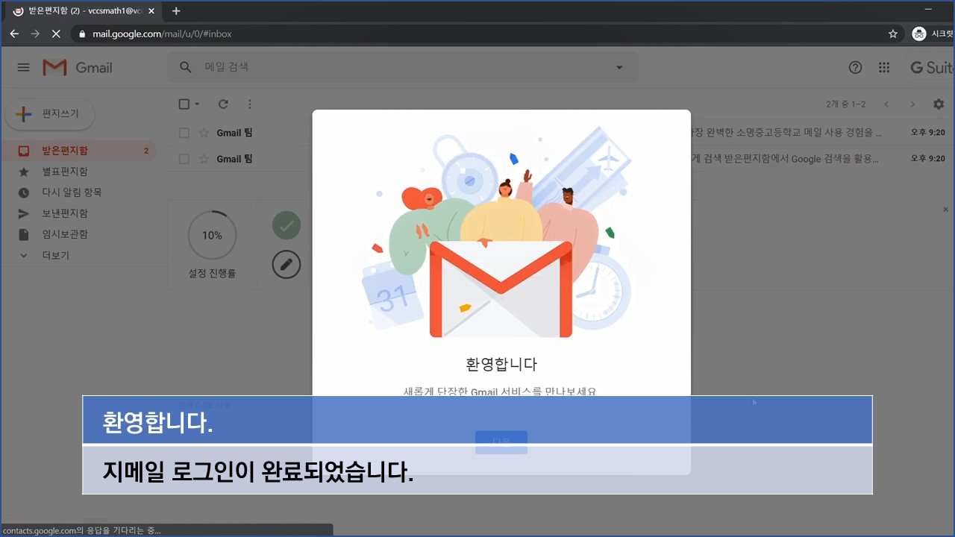Open the 받은편지함 folder
955x537 pixels.
[x=78, y=151]
